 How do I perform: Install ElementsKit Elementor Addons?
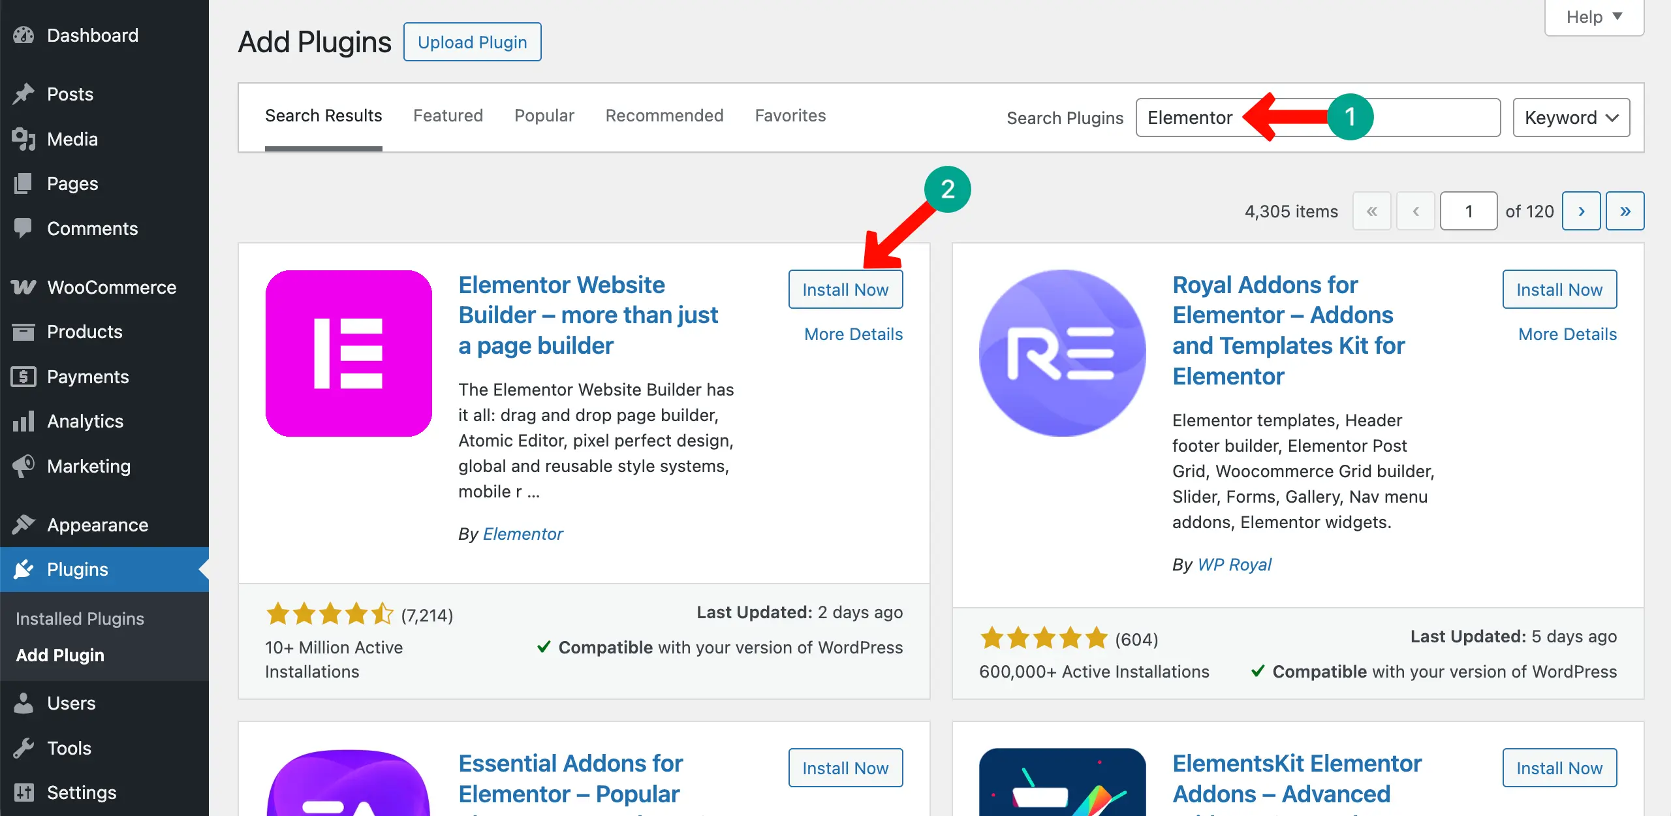pos(1559,768)
